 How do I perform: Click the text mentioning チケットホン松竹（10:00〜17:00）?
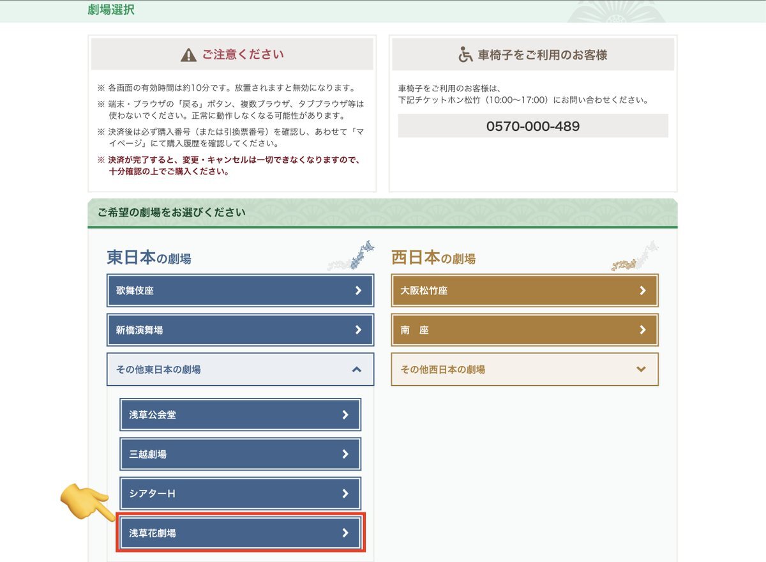click(x=523, y=100)
